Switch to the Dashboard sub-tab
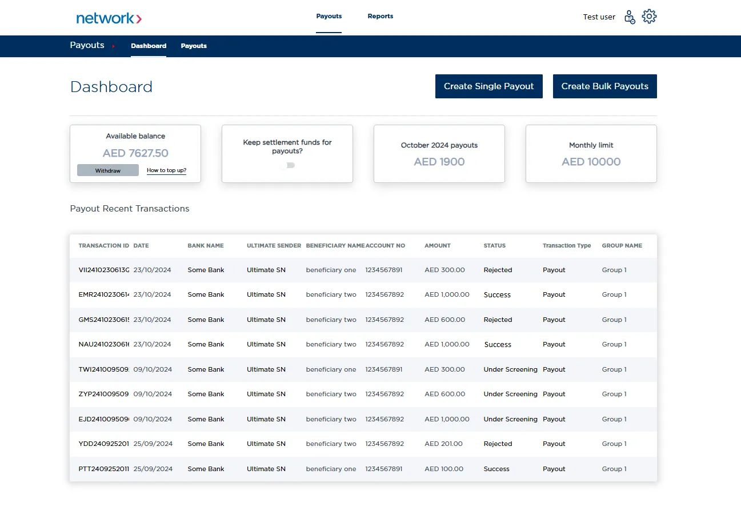 149,46
